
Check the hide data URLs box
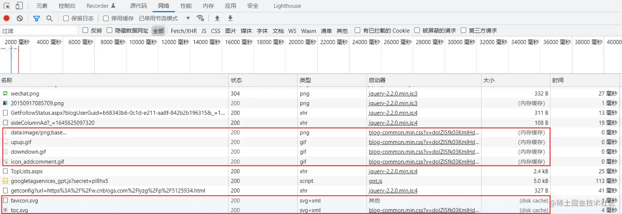coord(109,30)
